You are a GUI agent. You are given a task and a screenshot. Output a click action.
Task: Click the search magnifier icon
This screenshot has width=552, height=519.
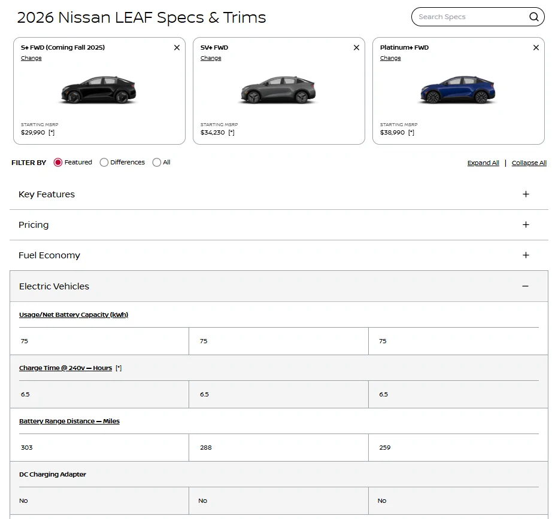533,17
